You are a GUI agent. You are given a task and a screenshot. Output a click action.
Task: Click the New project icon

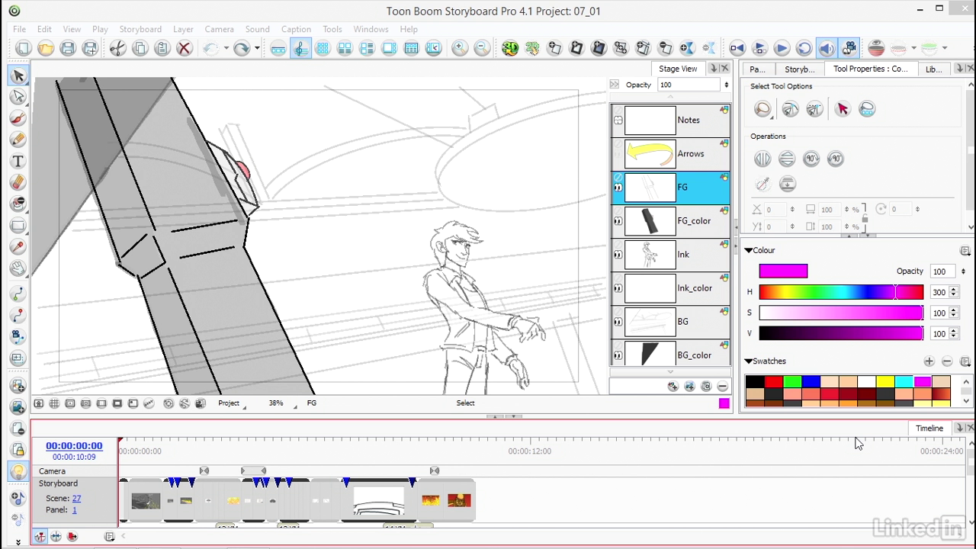(23, 49)
